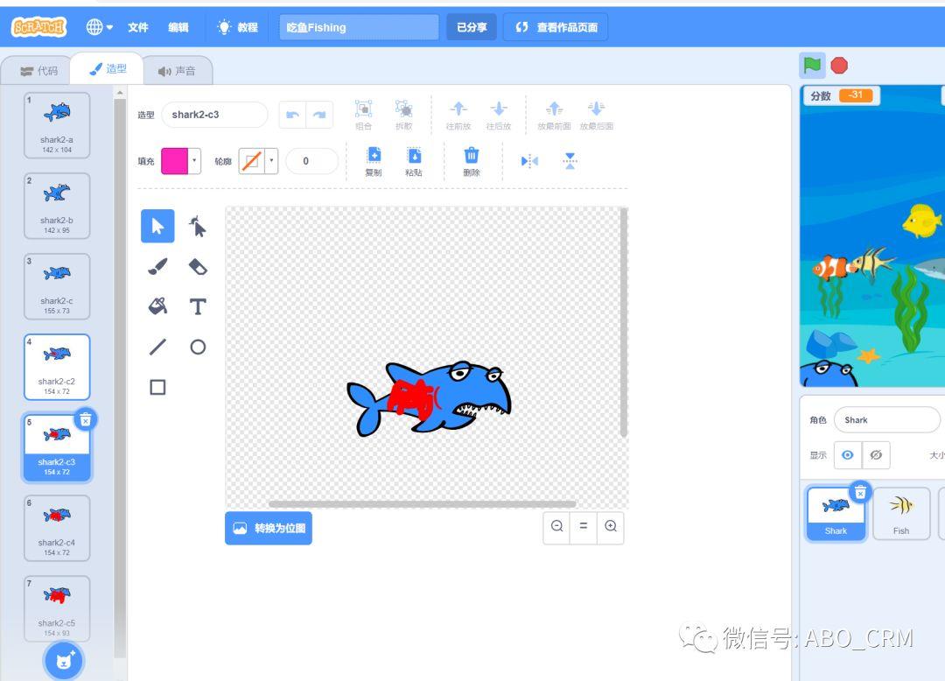Click the red stop button
The image size is (945, 681).
click(839, 65)
